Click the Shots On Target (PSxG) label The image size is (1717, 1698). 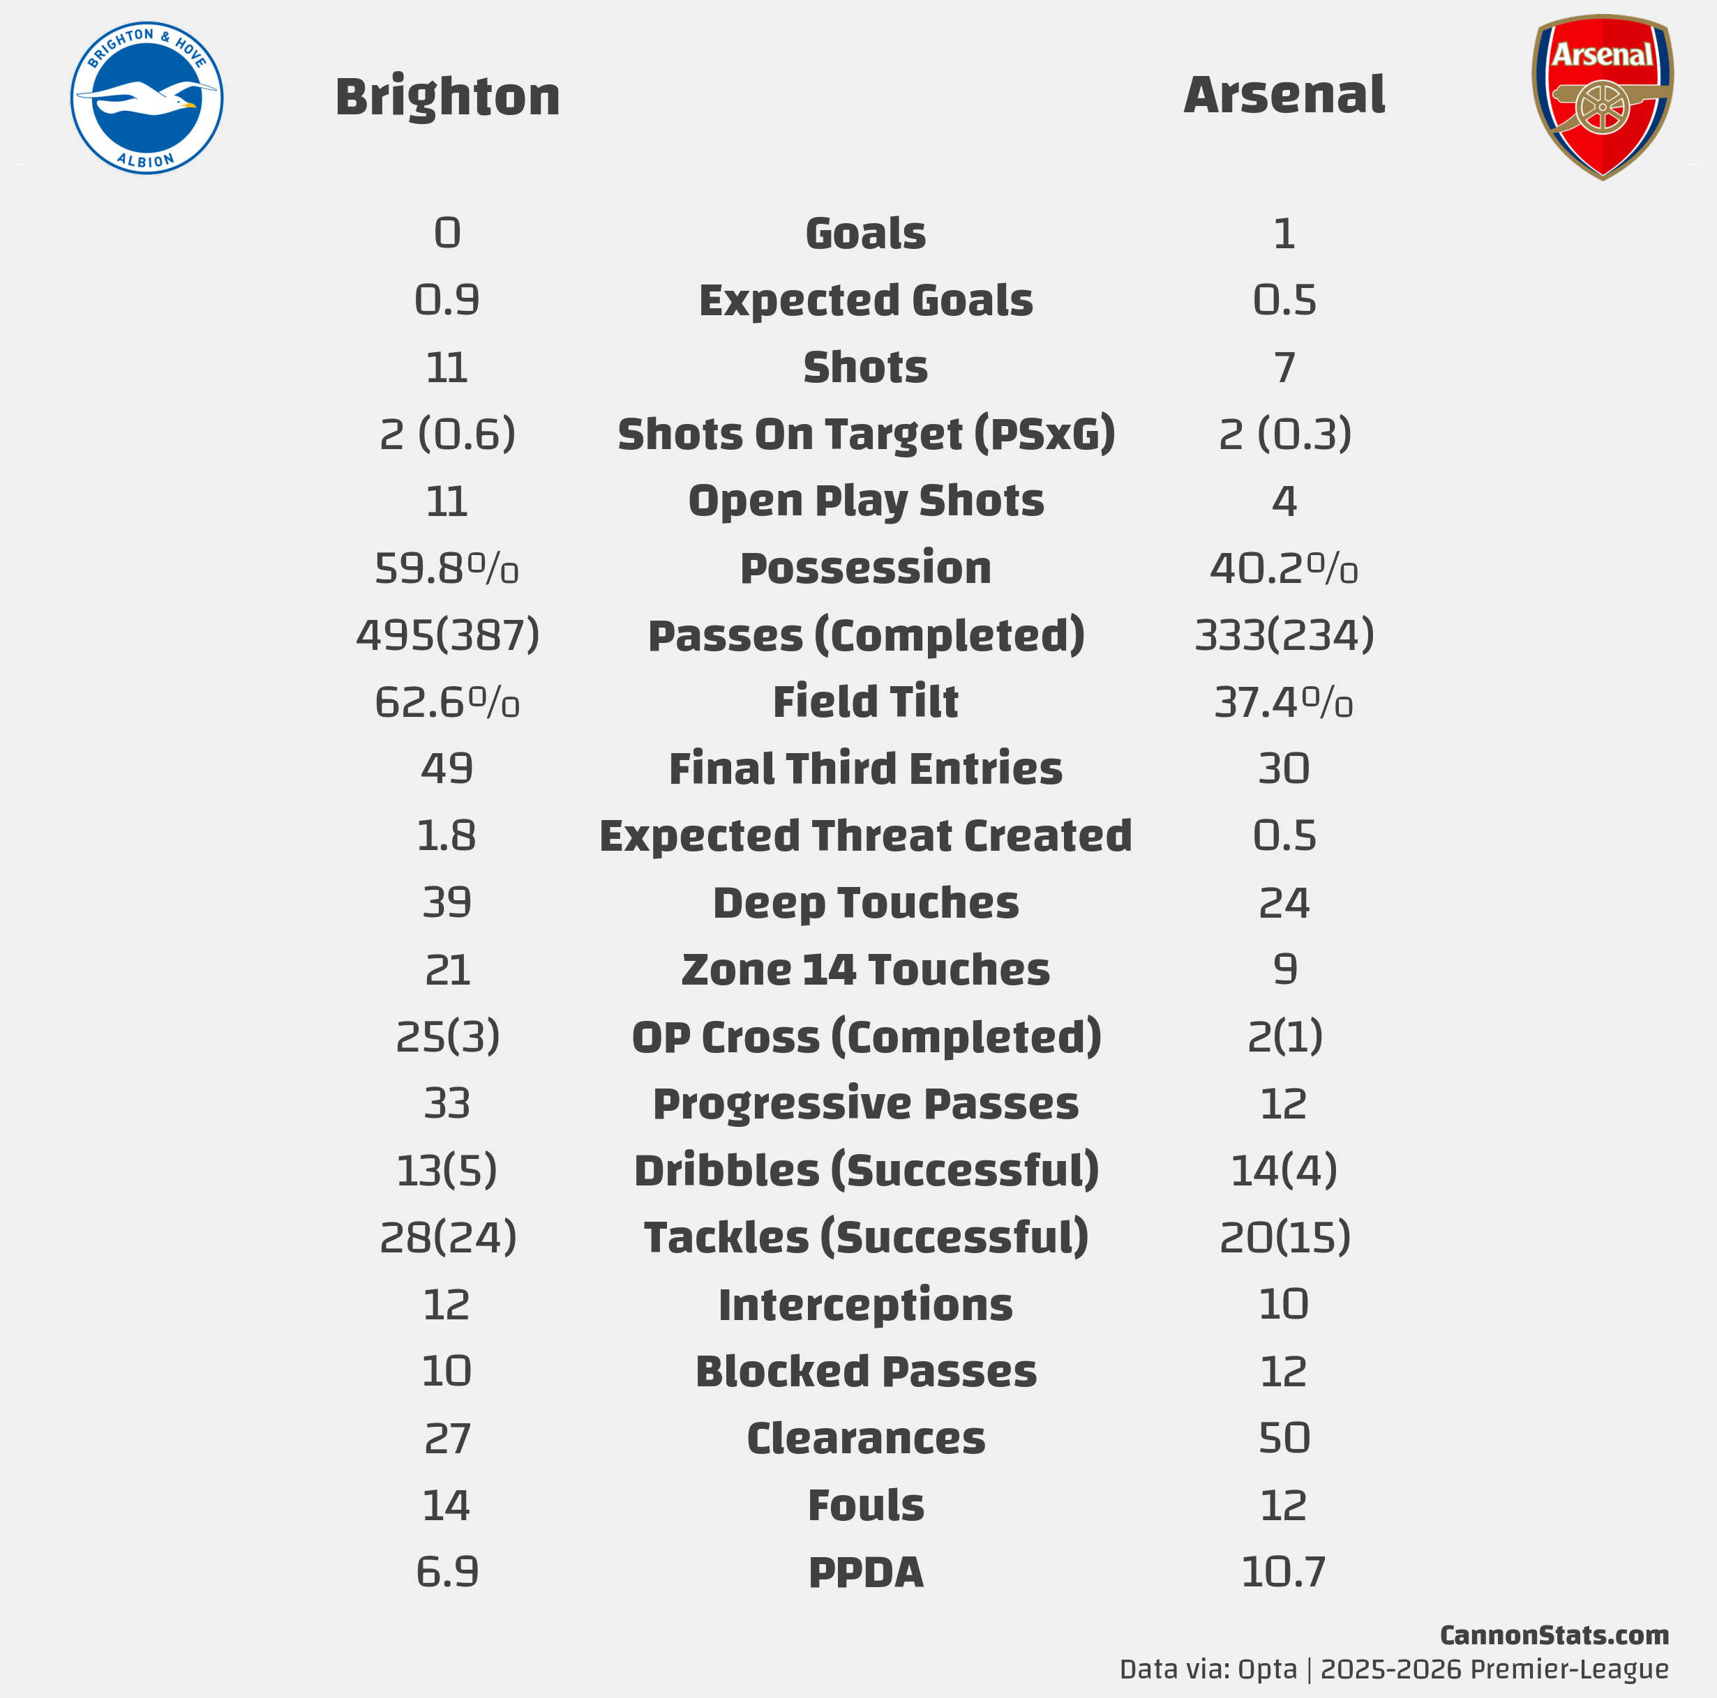click(866, 434)
